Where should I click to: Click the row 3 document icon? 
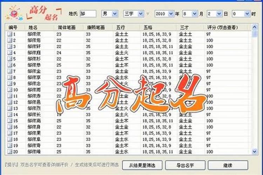click(x=10, y=47)
